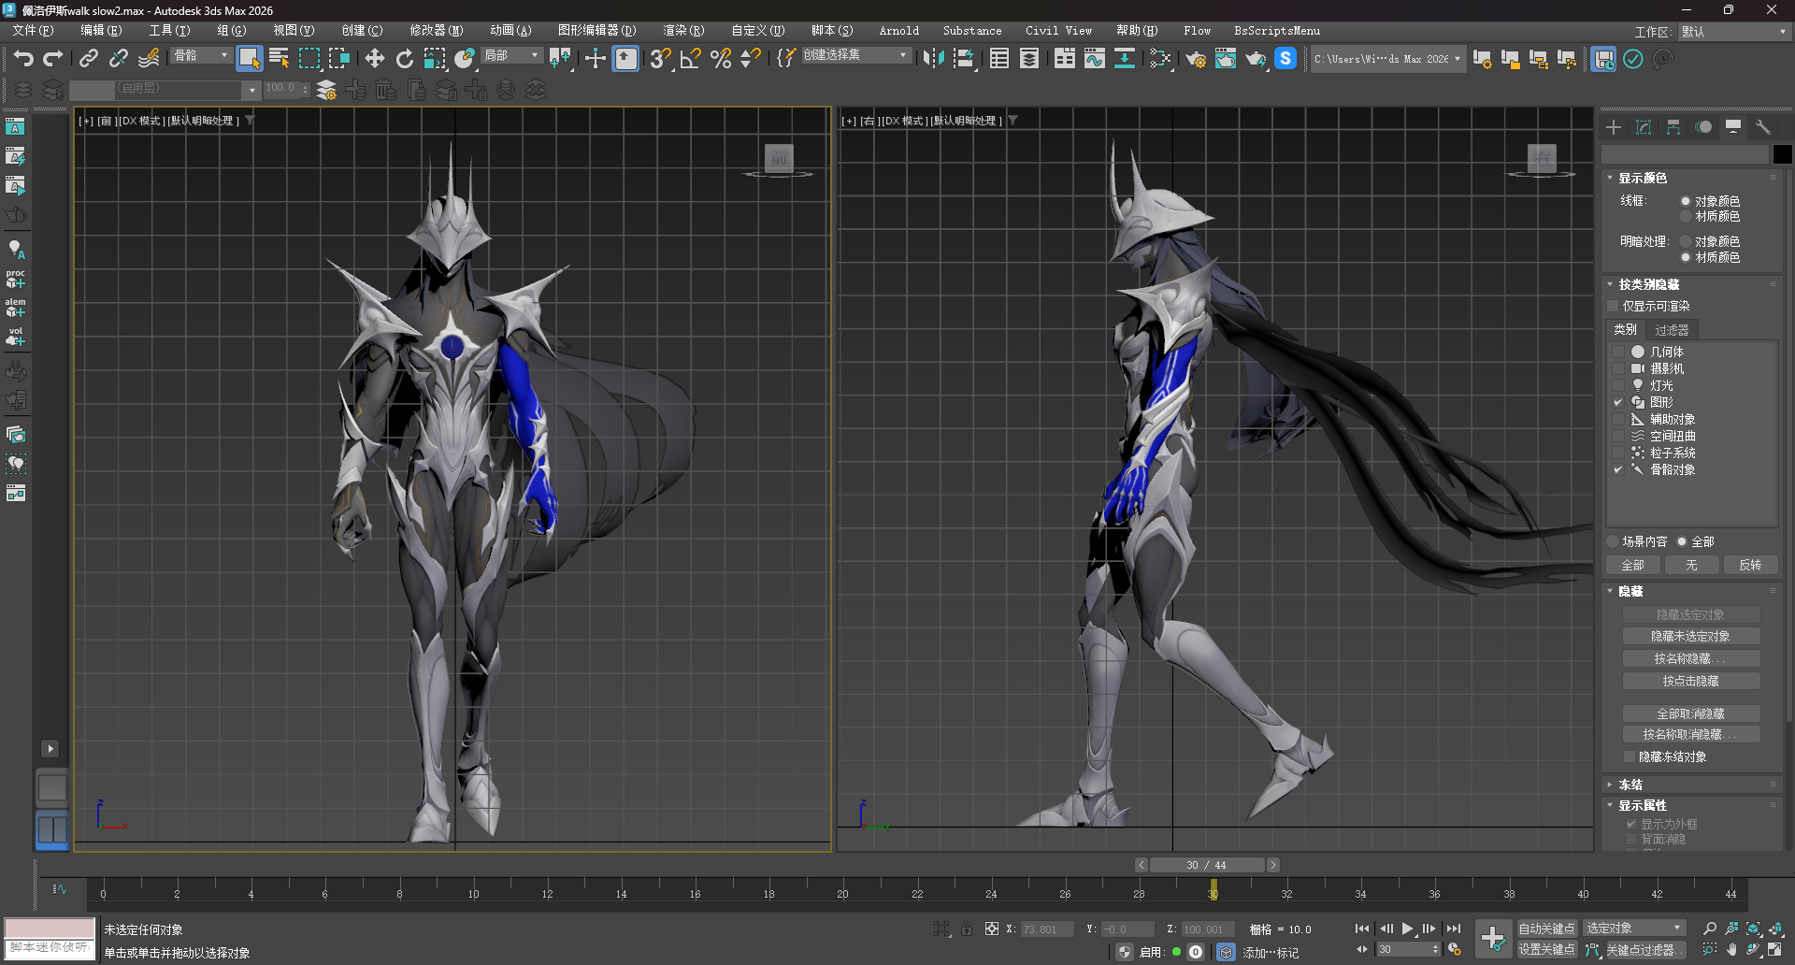
Task: Open the 工作区 默认 workspace dropdown
Action: coord(1733,32)
